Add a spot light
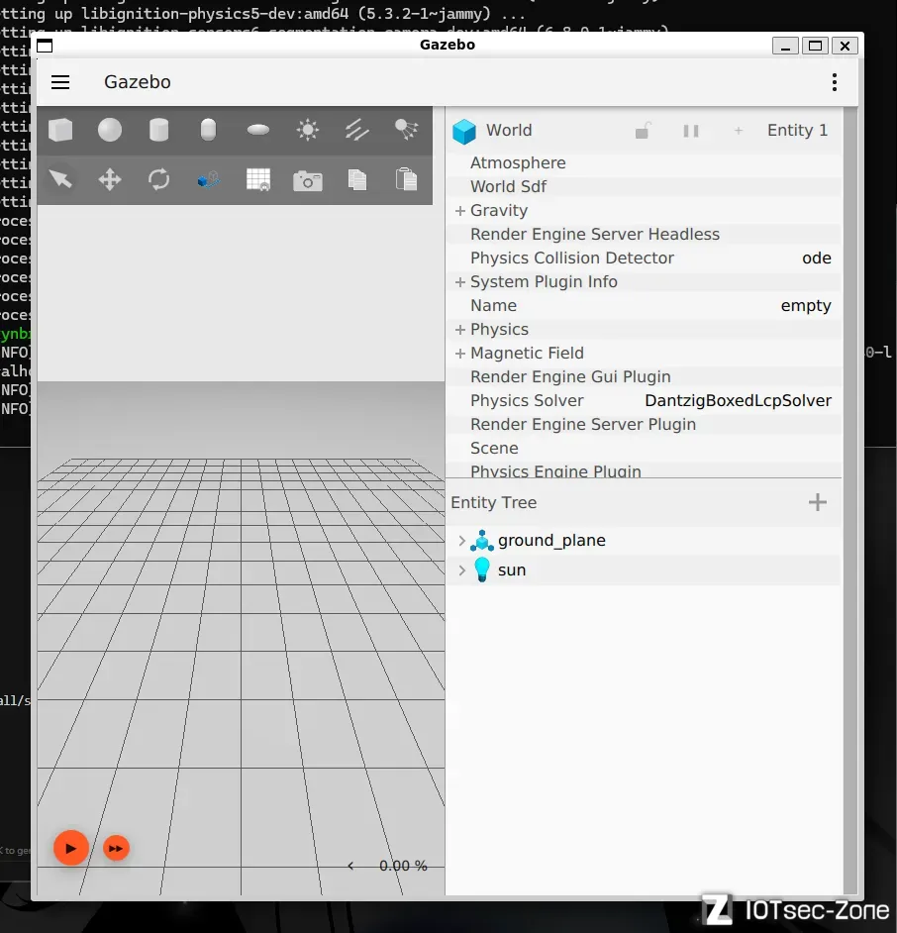This screenshot has width=897, height=933. point(406,129)
